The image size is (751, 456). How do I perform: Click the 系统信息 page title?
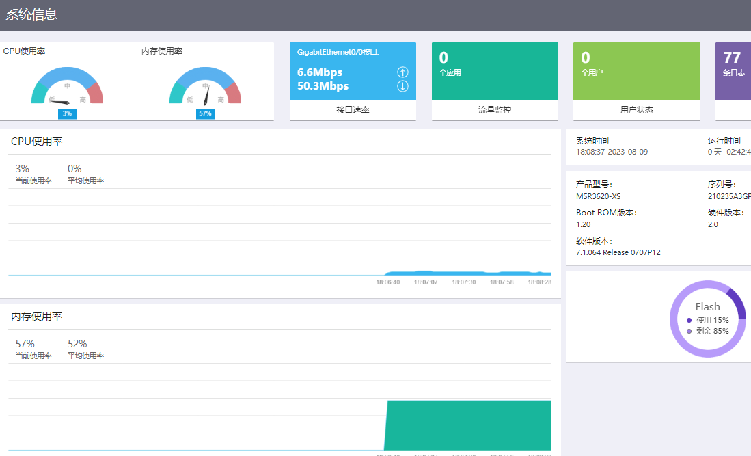pyautogui.click(x=31, y=14)
